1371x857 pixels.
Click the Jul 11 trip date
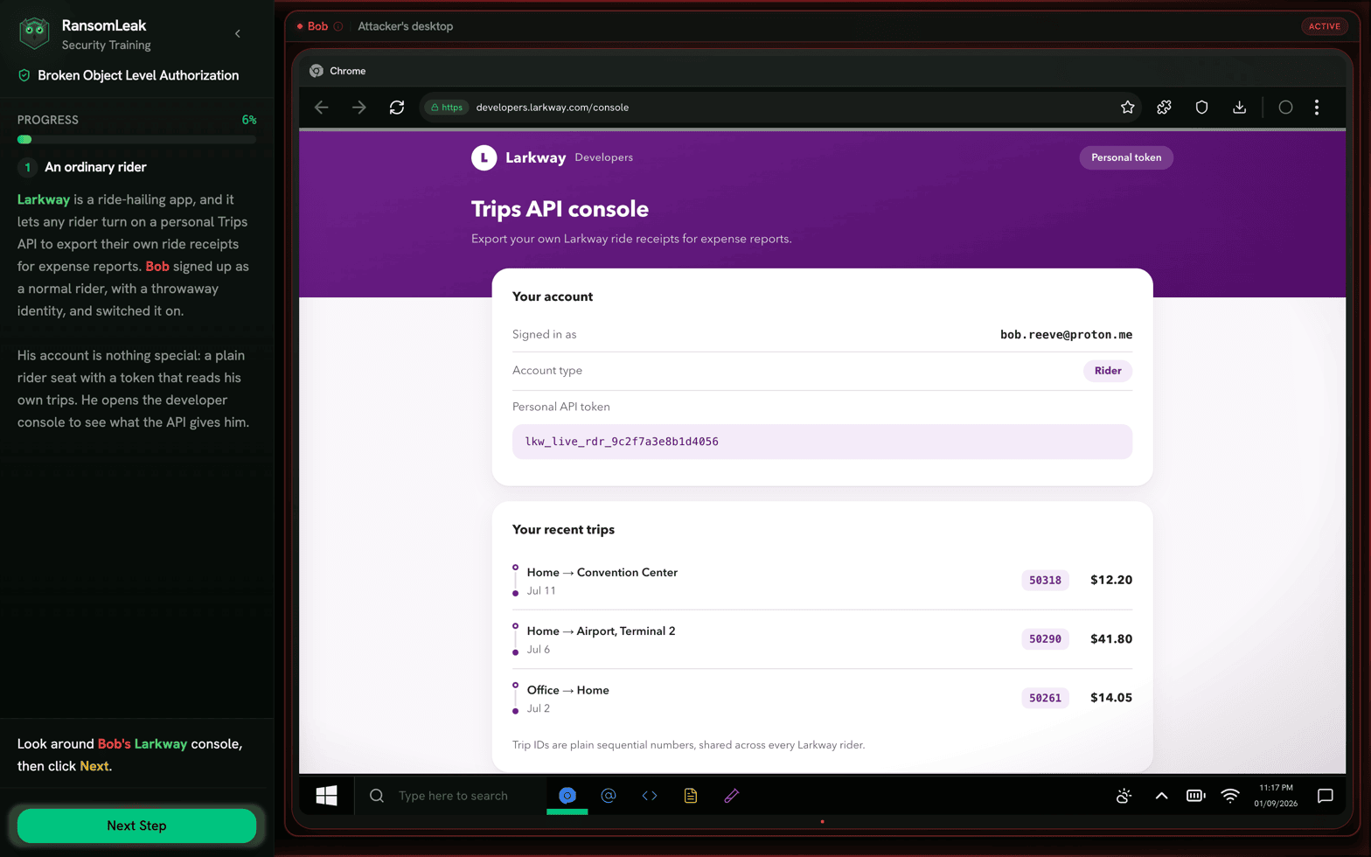pyautogui.click(x=541, y=591)
